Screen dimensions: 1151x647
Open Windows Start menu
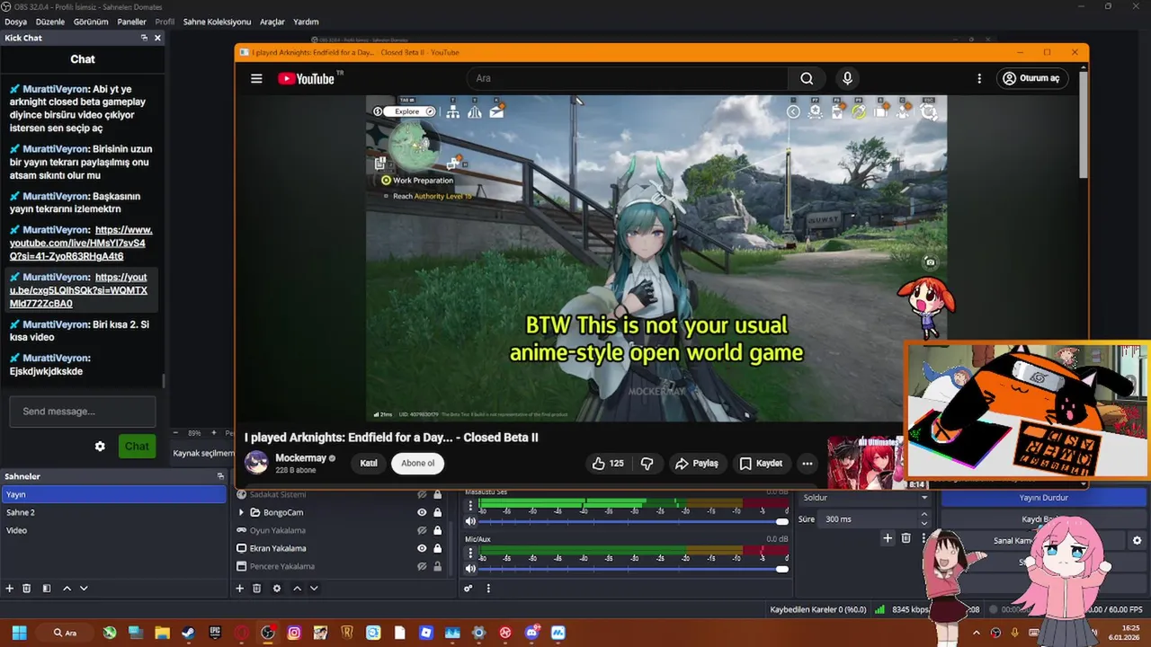[x=19, y=633]
